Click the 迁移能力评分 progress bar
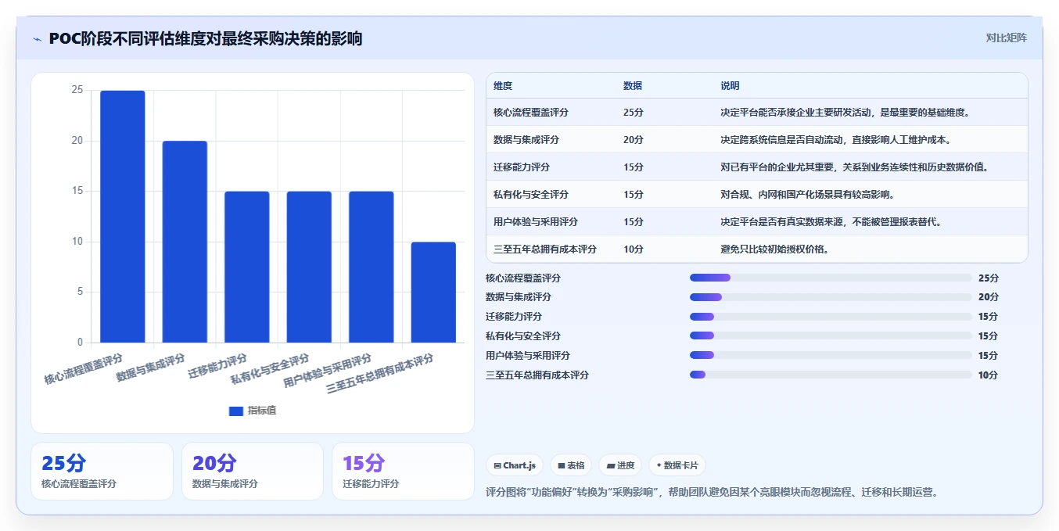The width and height of the screenshot is (1059, 531). [x=831, y=317]
